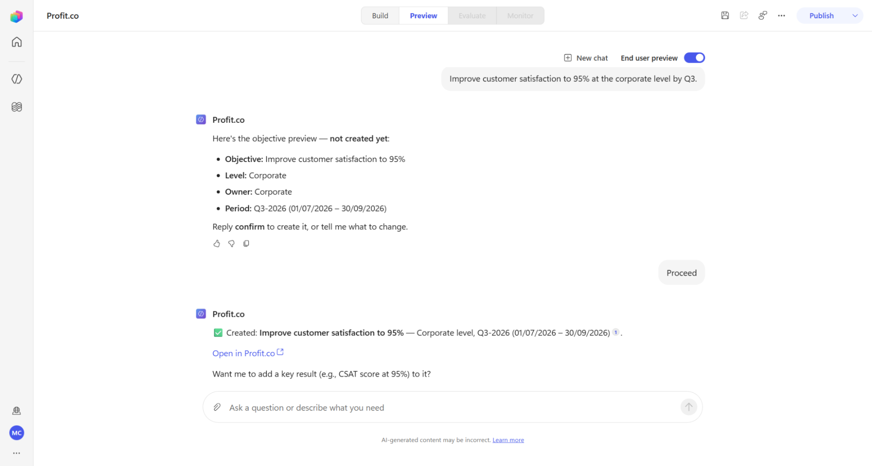Viewport: 872px width, 466px height.
Task: Click the 'Objective: Improve customer satisfaction' bullet
Action: pos(315,159)
